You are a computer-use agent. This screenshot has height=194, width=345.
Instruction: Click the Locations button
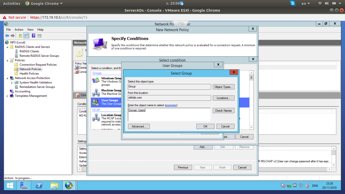click(x=224, y=98)
